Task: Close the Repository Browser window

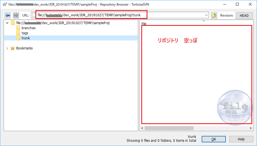Action: point(250,4)
